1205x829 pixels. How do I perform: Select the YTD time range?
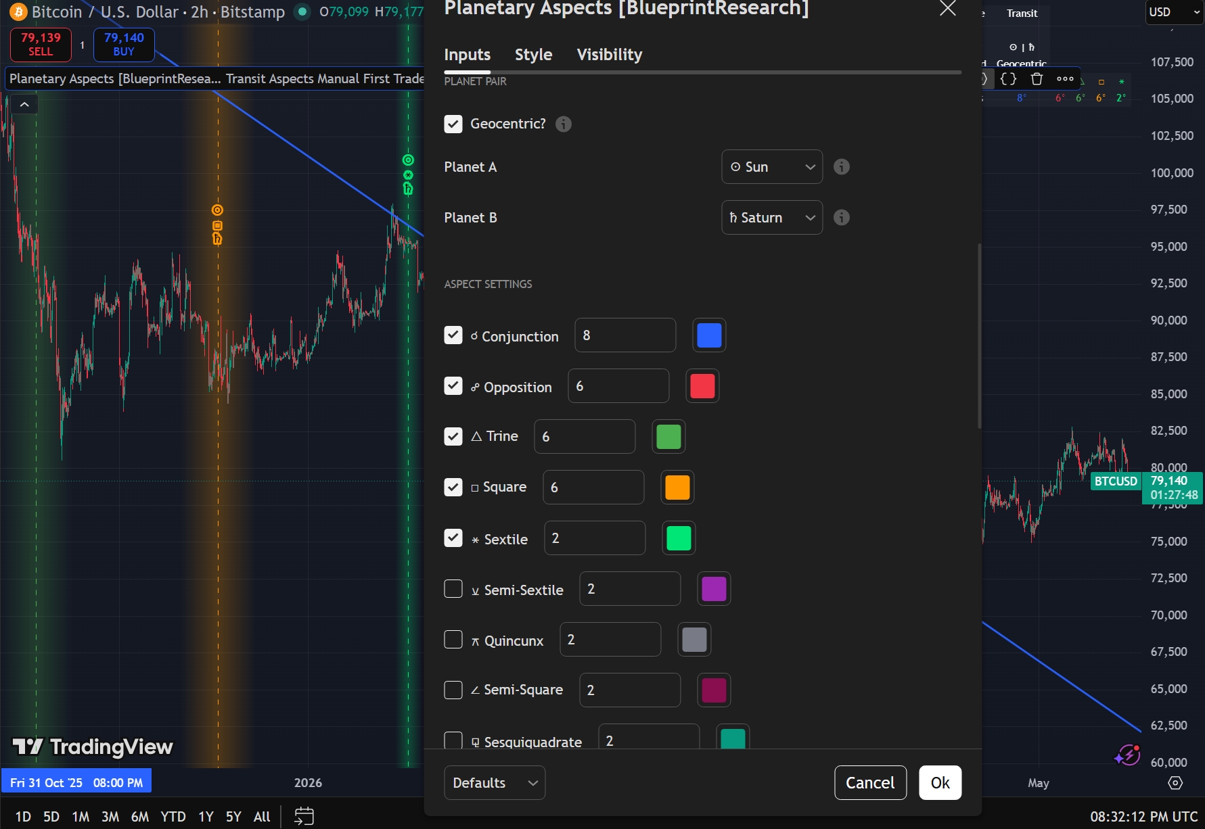[x=173, y=817]
